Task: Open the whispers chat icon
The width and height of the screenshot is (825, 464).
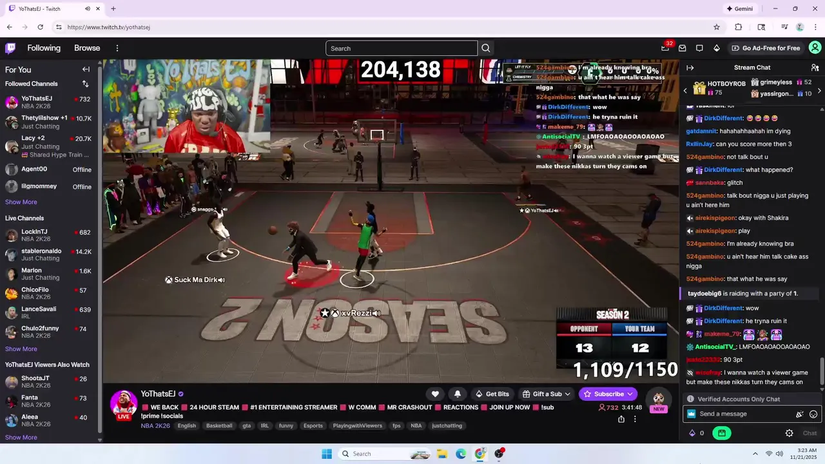Action: click(x=699, y=48)
